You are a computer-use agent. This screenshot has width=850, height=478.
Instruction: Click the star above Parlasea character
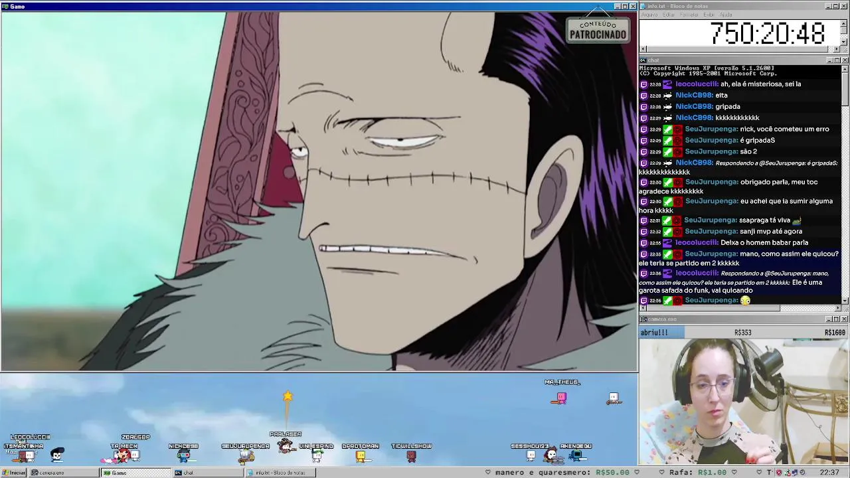(x=288, y=396)
